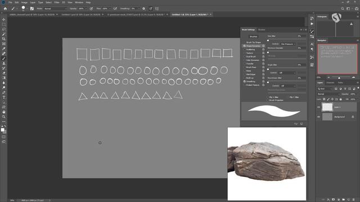Open the File menu

tap(10, 2)
